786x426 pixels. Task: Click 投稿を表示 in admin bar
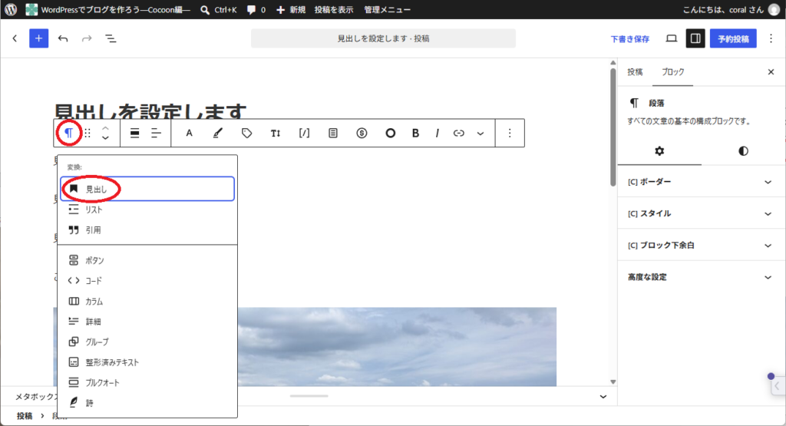point(333,9)
